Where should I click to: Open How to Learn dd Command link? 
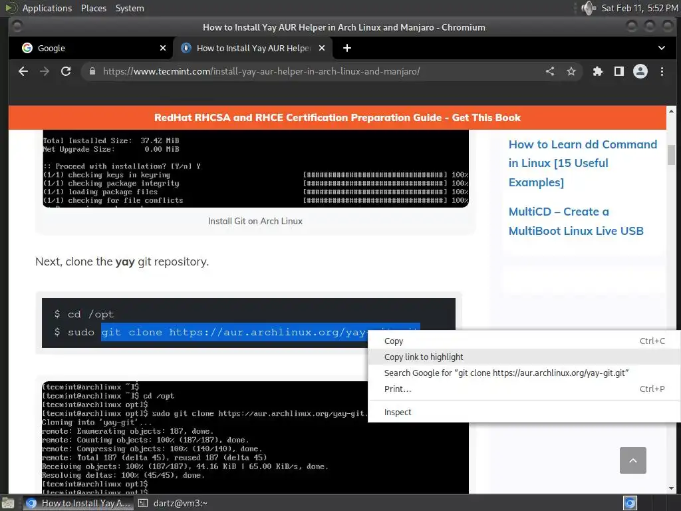(x=583, y=164)
